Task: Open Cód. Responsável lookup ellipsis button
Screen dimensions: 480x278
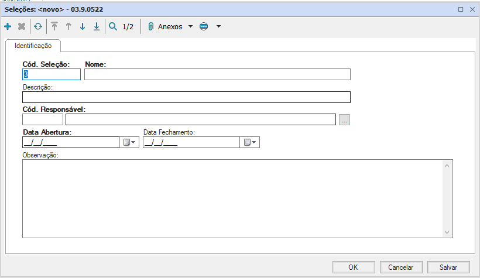Action: (344, 120)
